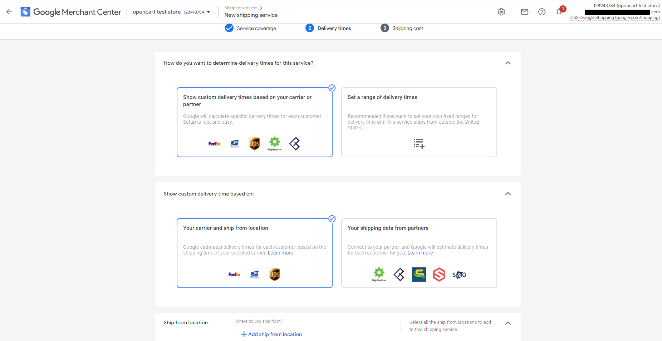
Task: Open the Shipping services breadcrumb
Action: point(241,8)
